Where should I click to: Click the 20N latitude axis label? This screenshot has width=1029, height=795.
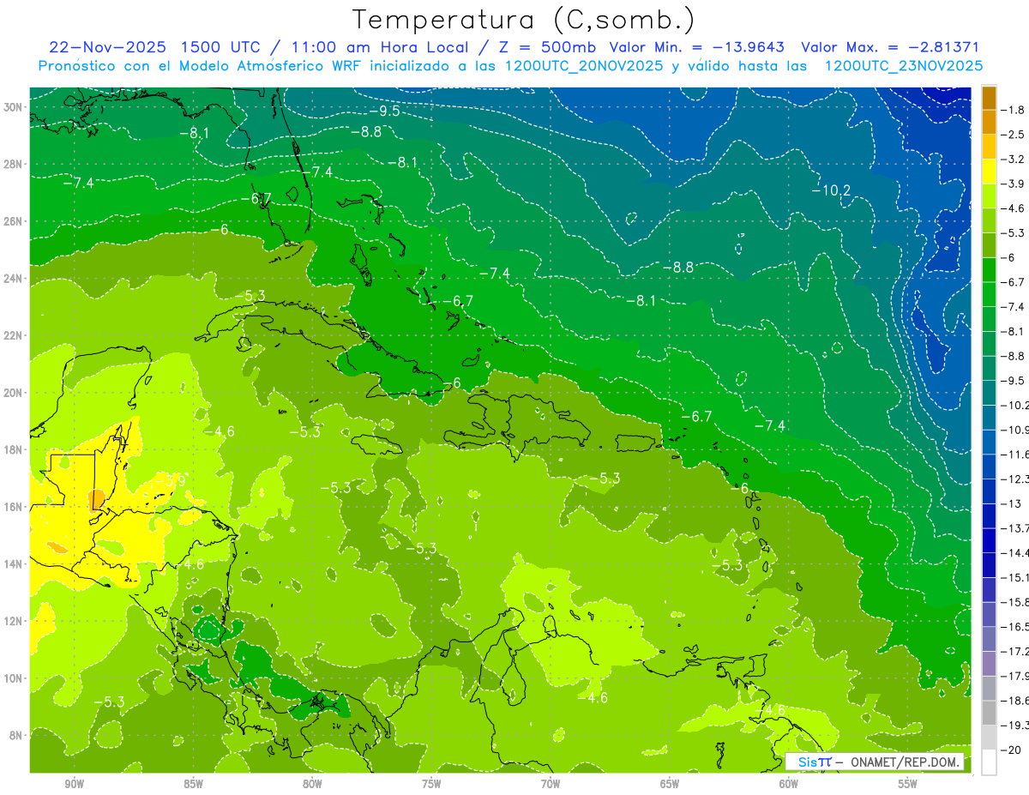(x=15, y=393)
